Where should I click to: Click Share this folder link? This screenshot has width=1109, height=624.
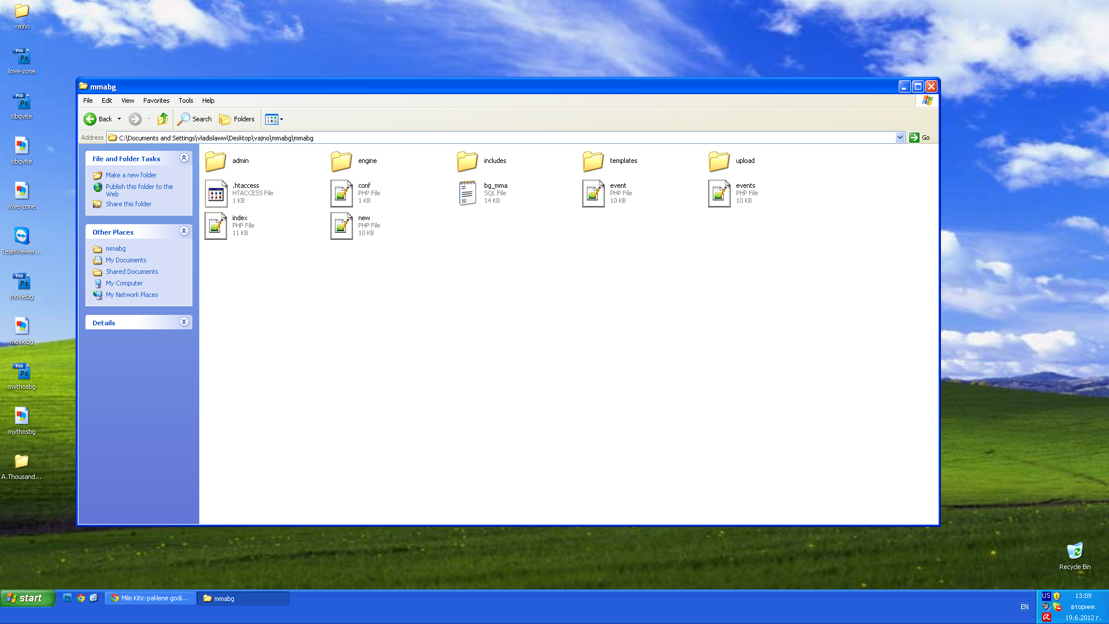128,204
